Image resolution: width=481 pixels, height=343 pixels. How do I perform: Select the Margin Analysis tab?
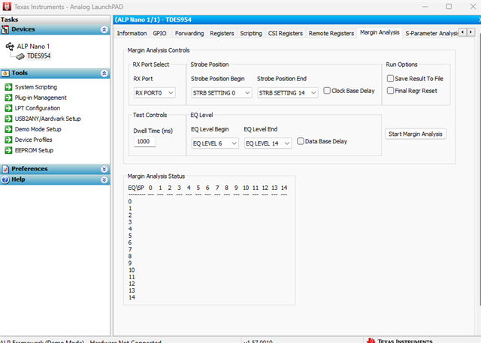tap(380, 32)
